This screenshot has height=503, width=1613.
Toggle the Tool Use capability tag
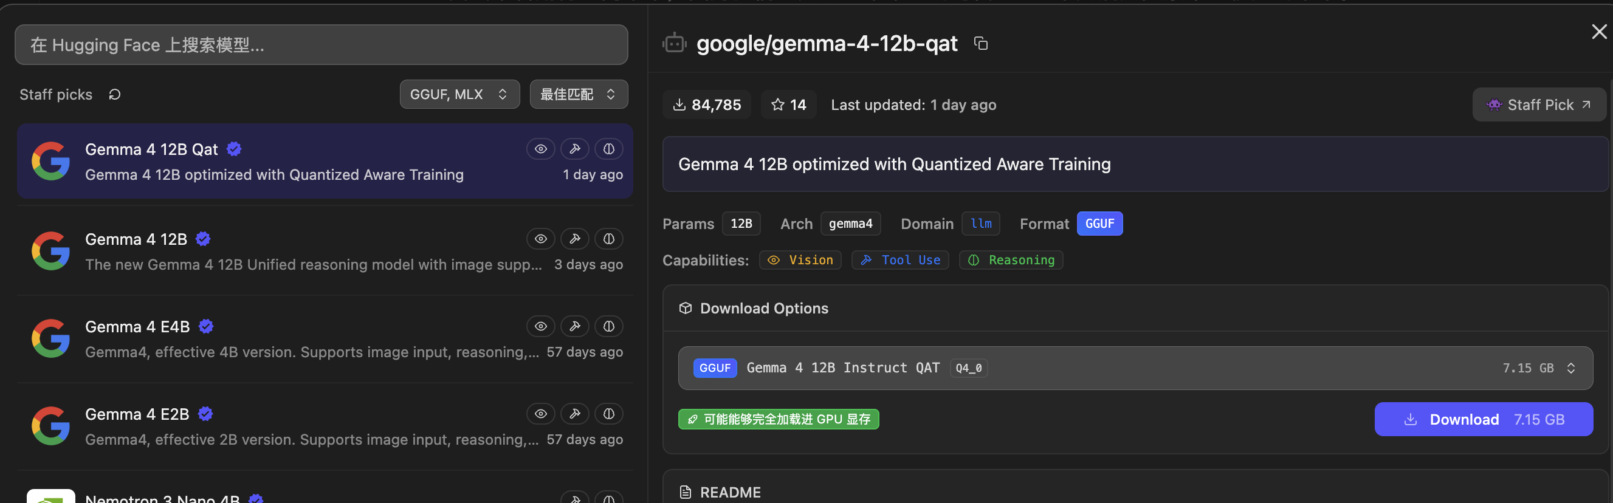900,260
